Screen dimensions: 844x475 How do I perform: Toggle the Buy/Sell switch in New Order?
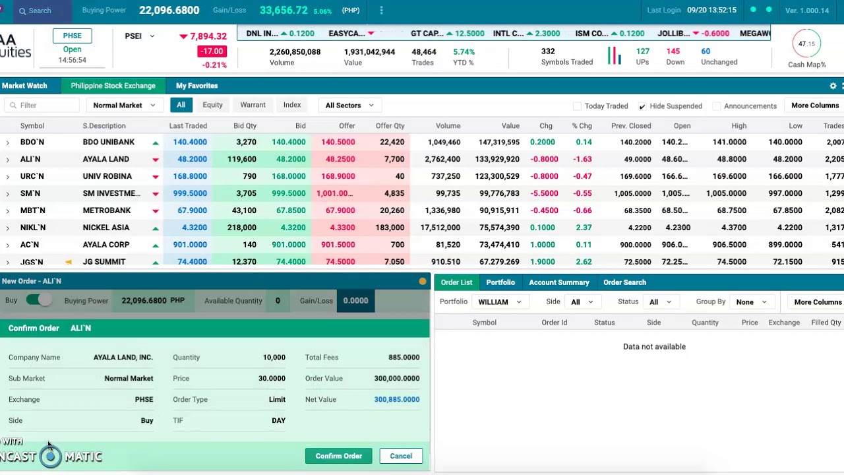click(39, 300)
